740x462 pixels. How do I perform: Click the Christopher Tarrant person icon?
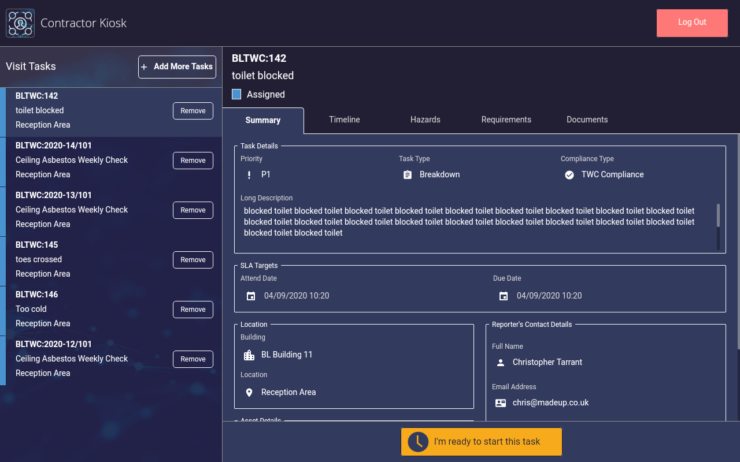coord(501,362)
